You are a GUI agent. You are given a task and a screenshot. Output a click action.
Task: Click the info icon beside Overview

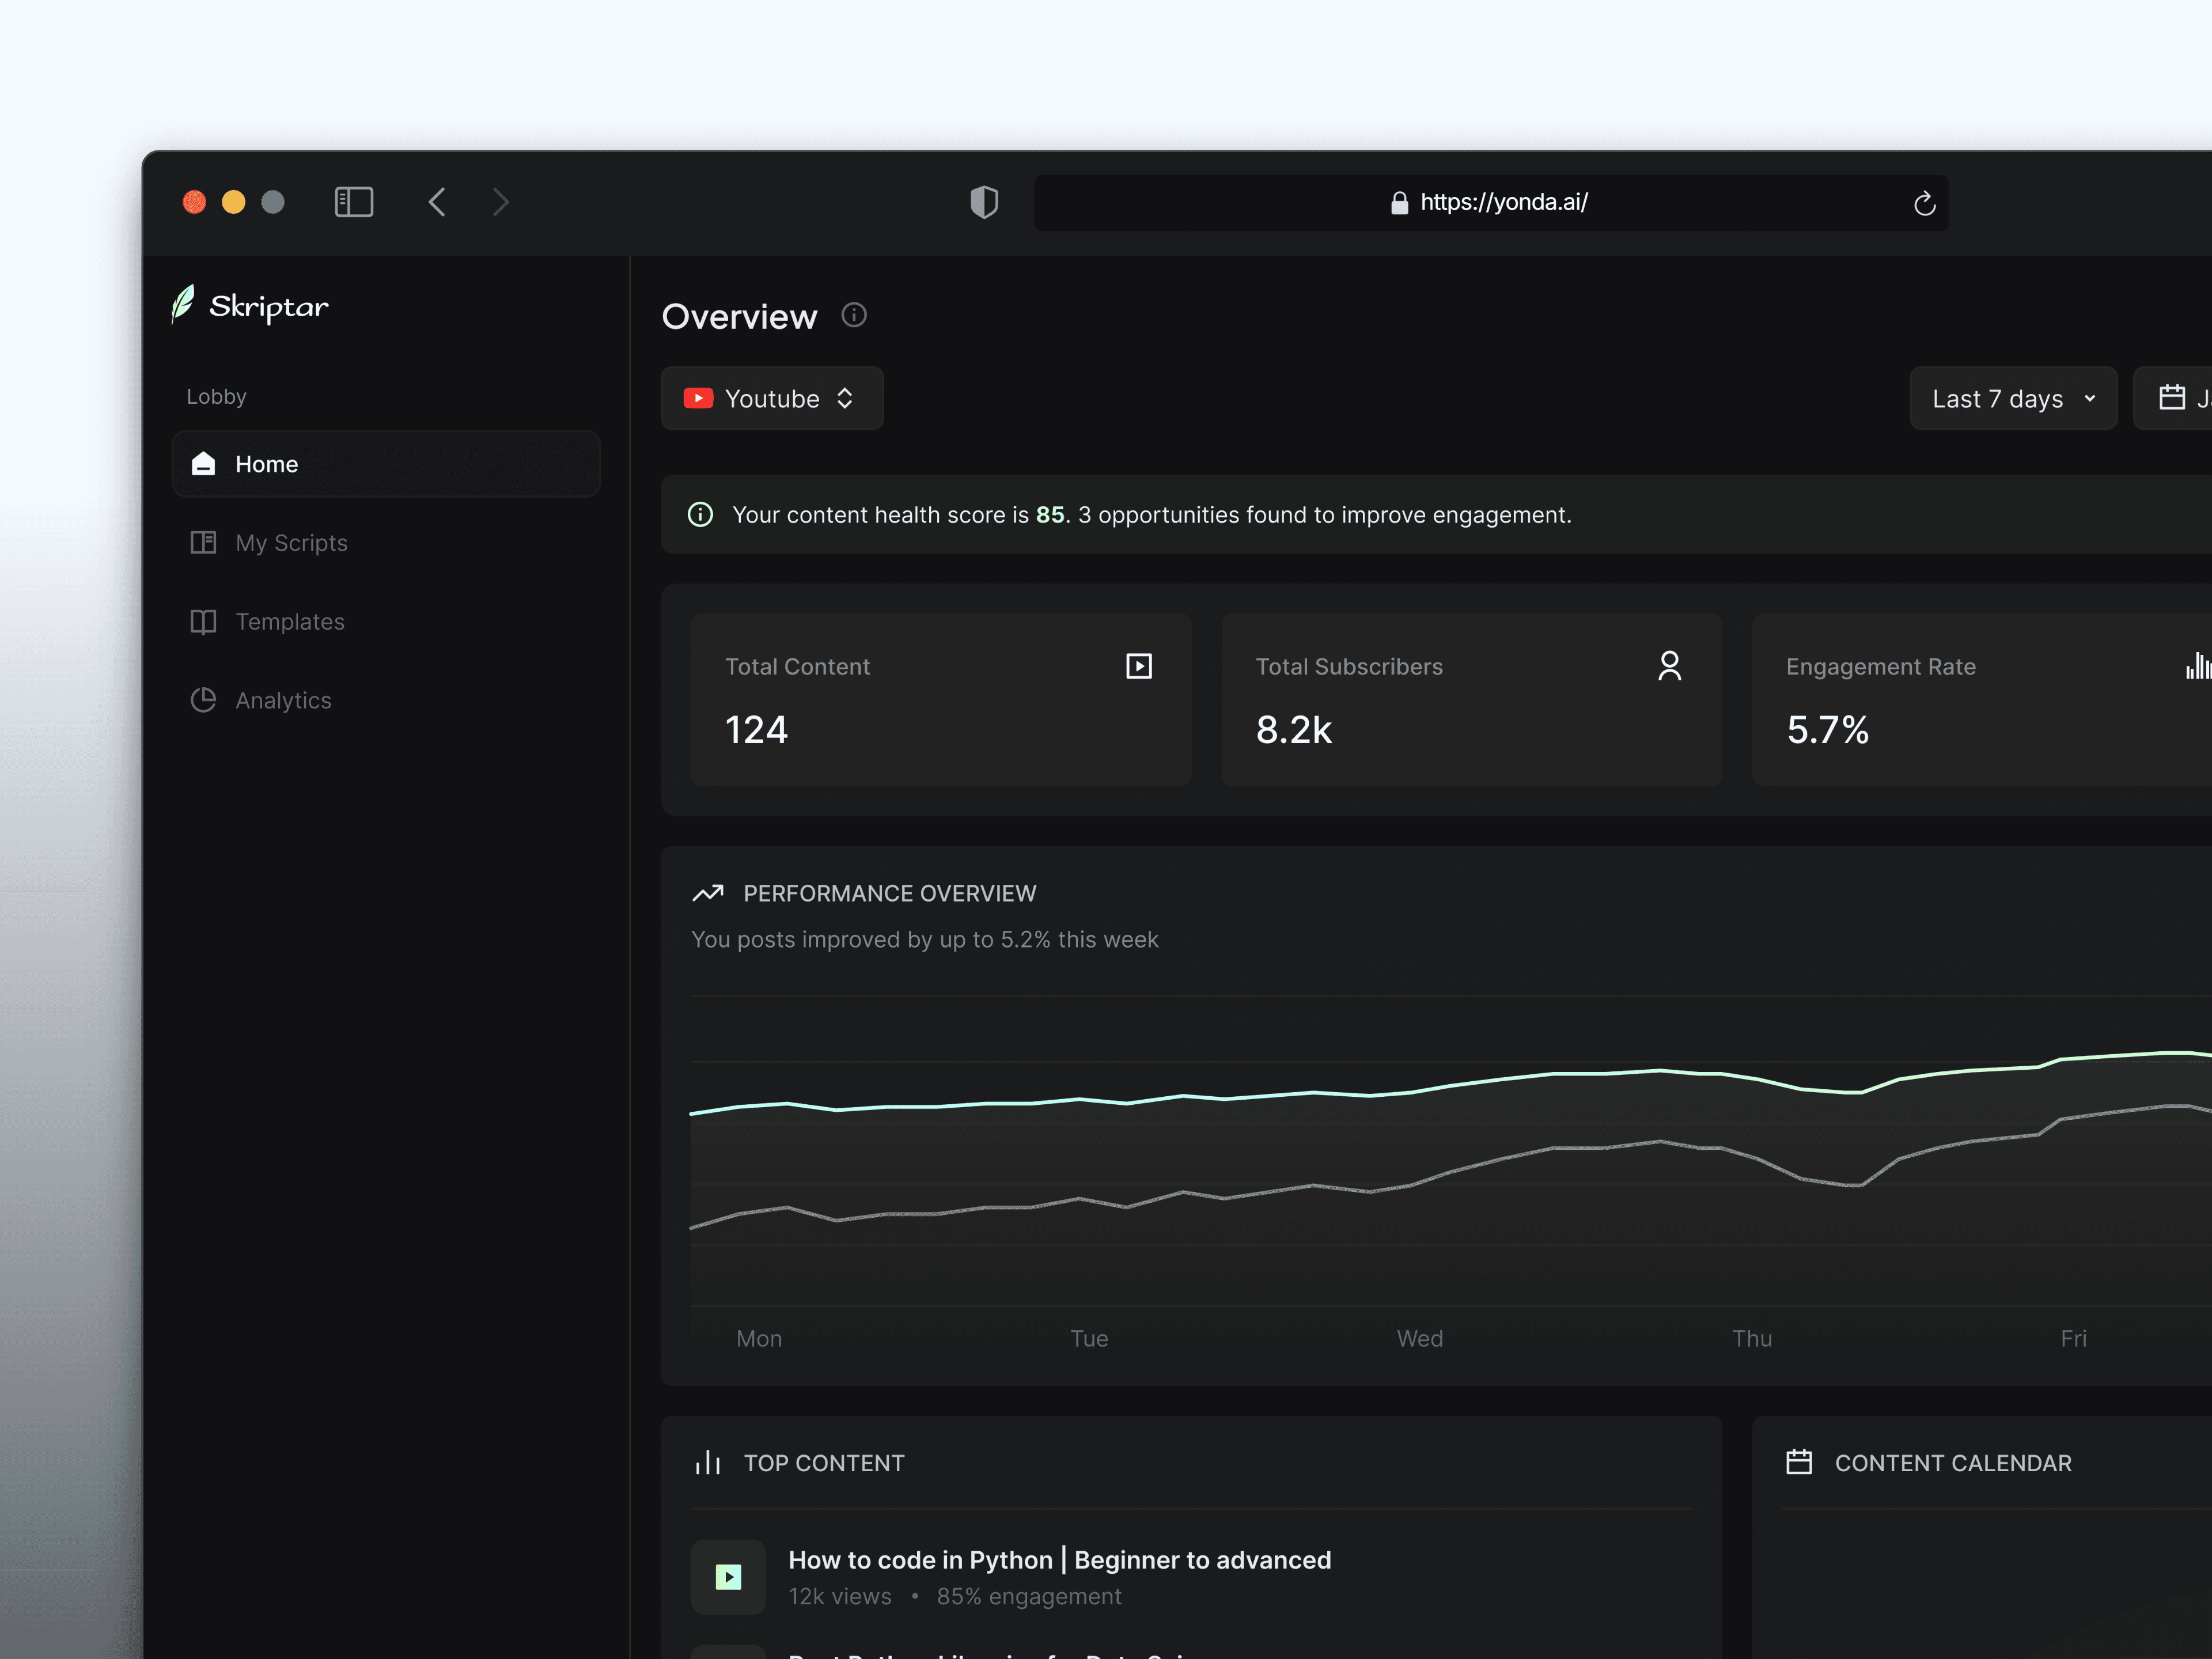[x=854, y=315]
